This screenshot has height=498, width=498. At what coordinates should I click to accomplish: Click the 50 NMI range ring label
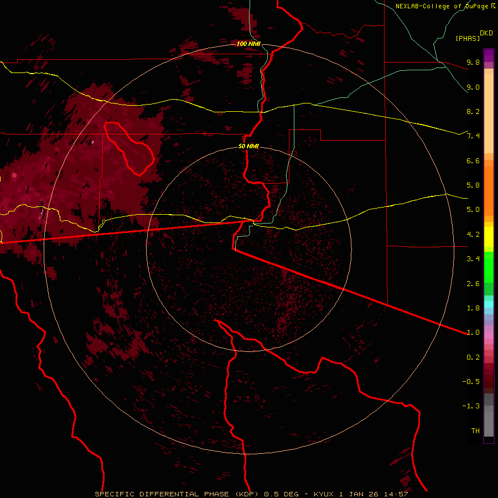[x=248, y=147]
